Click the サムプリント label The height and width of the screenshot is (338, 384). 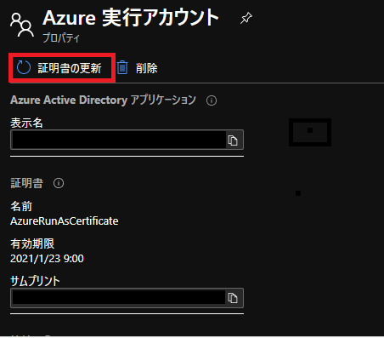(x=35, y=281)
